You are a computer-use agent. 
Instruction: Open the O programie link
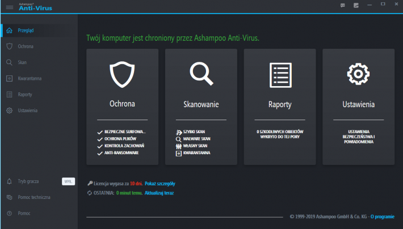[x=383, y=217]
